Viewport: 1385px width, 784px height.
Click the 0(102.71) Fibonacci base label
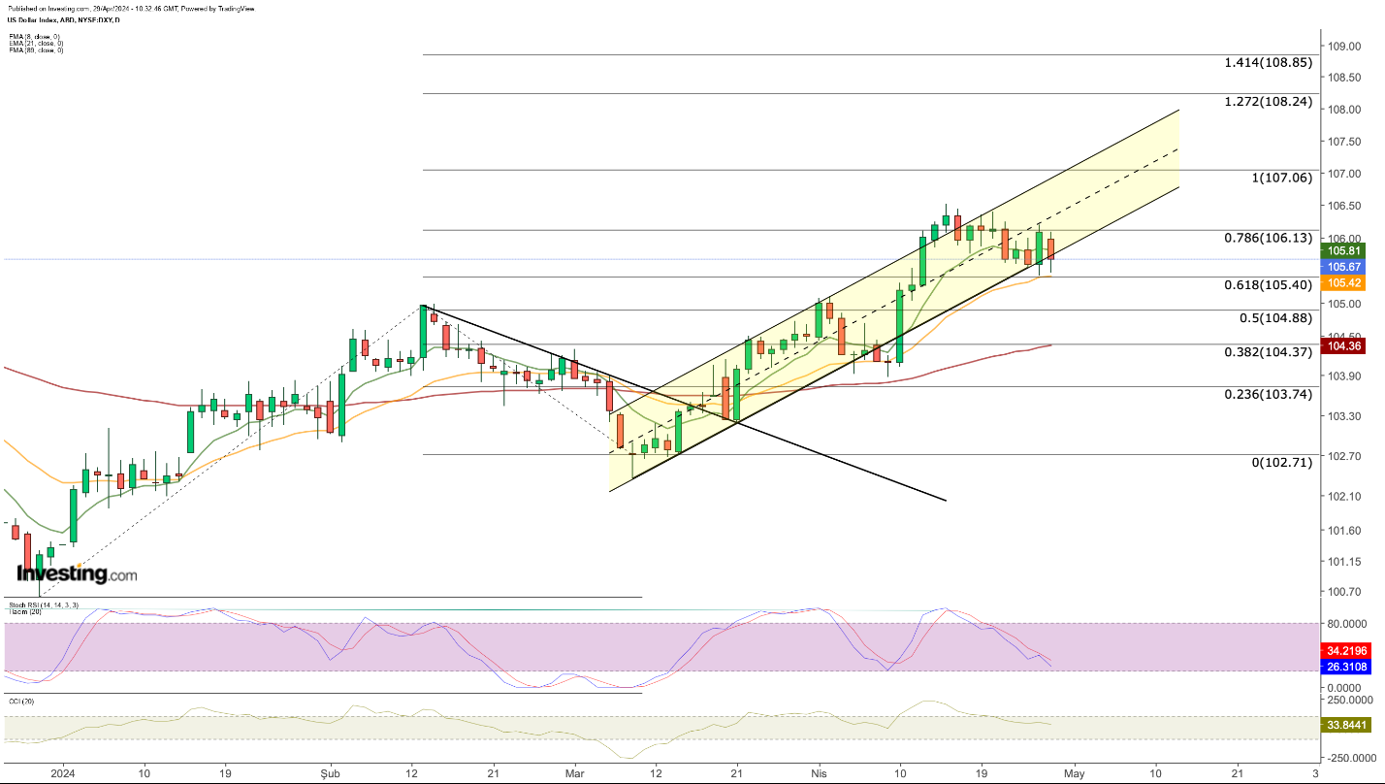pos(1281,462)
